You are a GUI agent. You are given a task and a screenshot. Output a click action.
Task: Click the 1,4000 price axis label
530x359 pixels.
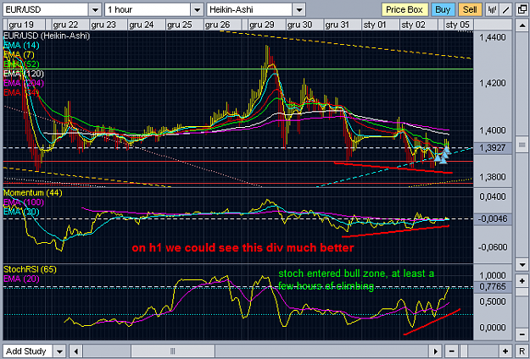pyautogui.click(x=493, y=130)
